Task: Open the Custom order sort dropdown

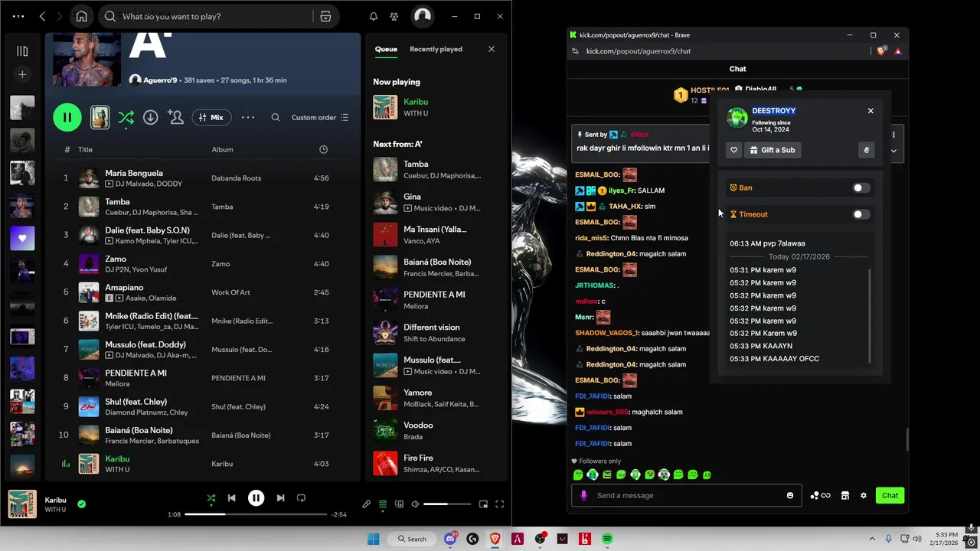Action: (320, 117)
